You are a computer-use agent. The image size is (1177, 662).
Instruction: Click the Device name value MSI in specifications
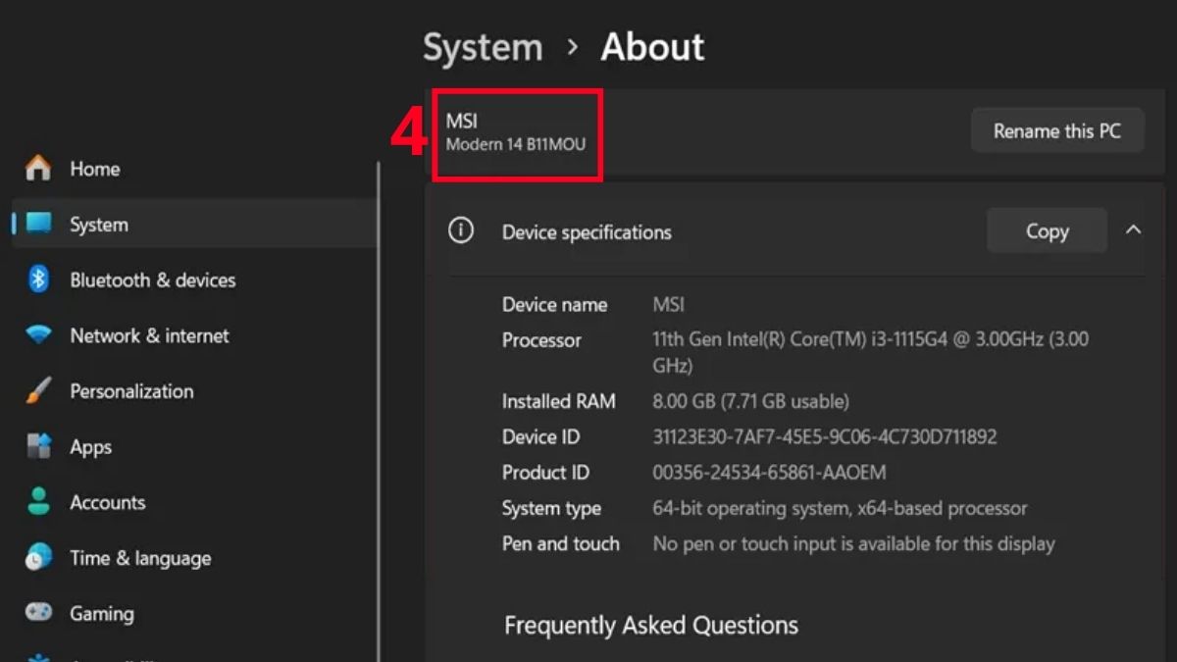point(669,305)
